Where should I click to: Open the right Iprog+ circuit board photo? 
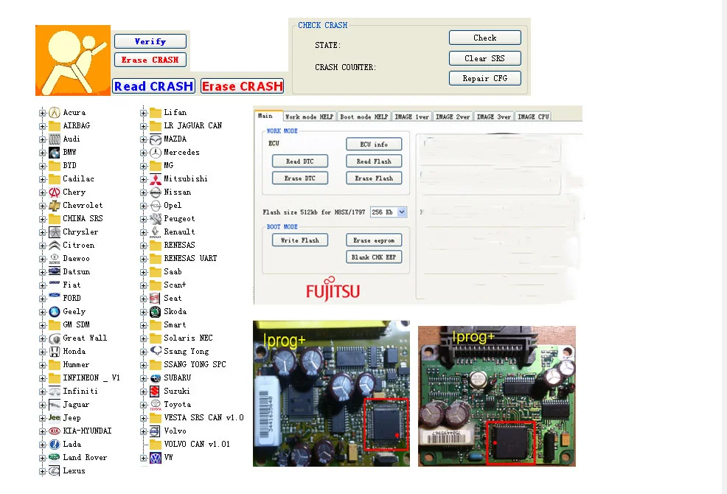[496, 396]
